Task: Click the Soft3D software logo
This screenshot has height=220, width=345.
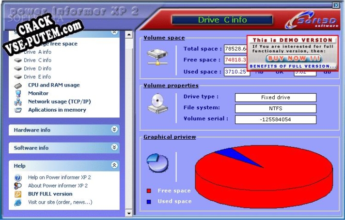Action: tap(312, 20)
